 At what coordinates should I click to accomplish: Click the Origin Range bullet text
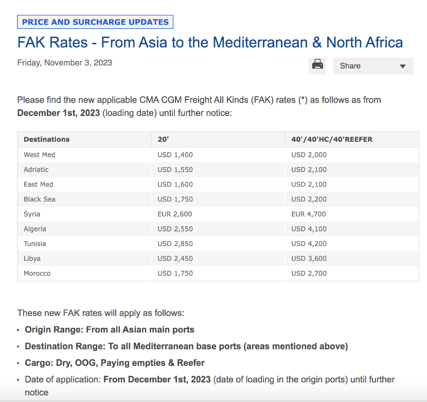(110, 329)
